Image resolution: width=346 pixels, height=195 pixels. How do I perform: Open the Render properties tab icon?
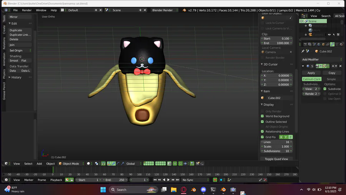pyautogui.click(x=305, y=44)
